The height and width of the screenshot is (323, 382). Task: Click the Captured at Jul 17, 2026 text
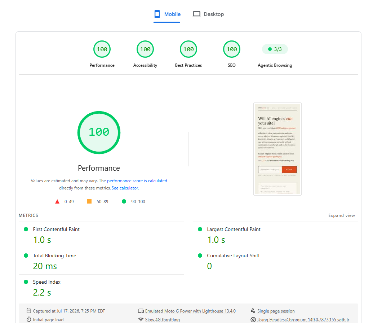tap(69, 311)
